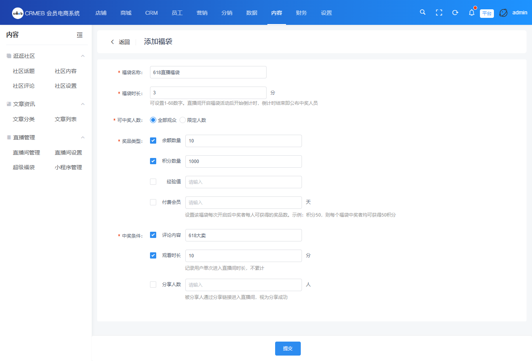Viewport: 532px width, 361px height.
Task: Go to 直播间管理 in sidebar
Action: (26, 153)
